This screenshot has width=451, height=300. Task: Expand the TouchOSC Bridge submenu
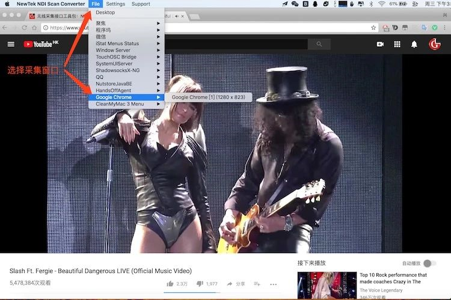pyautogui.click(x=126, y=57)
